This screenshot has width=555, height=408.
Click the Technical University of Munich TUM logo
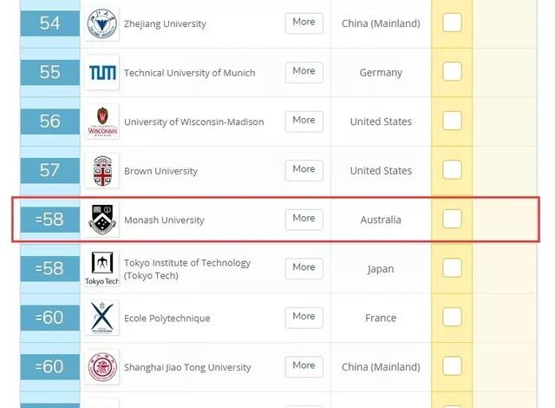103,73
